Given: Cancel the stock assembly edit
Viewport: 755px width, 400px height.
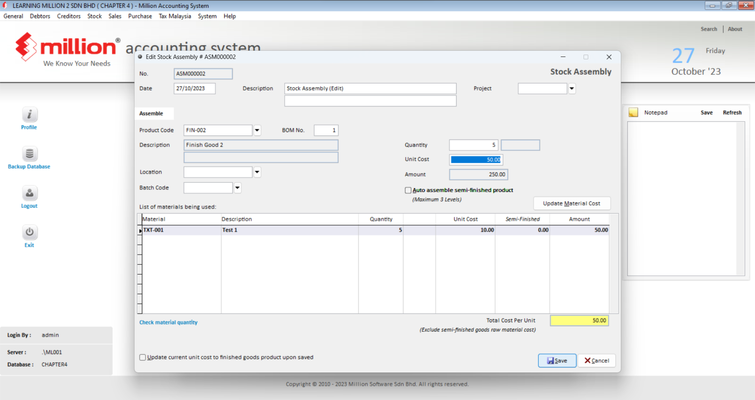Looking at the screenshot, I should (597, 361).
